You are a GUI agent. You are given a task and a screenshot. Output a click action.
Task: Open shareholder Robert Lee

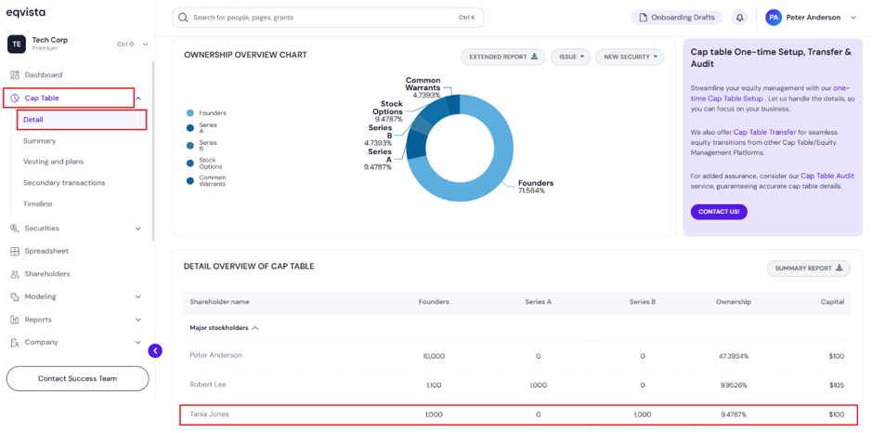click(208, 385)
